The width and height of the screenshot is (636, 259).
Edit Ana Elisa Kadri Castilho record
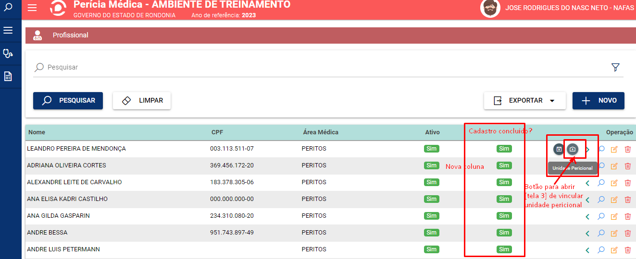[614, 200]
